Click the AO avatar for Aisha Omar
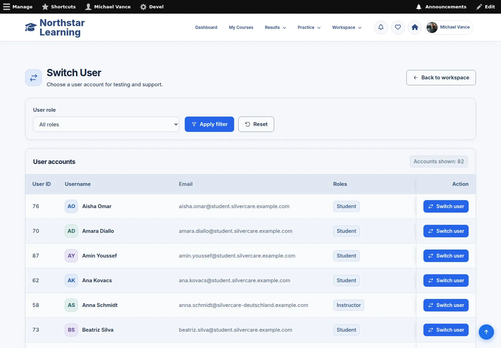501x348 pixels. (x=71, y=206)
